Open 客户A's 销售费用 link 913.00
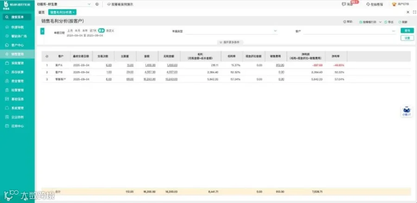Image resolution: width=417 pixels, height=203 pixels. 280,65
